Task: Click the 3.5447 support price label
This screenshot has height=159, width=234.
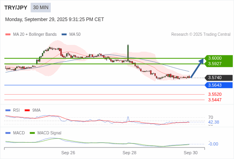Action: [215, 100]
